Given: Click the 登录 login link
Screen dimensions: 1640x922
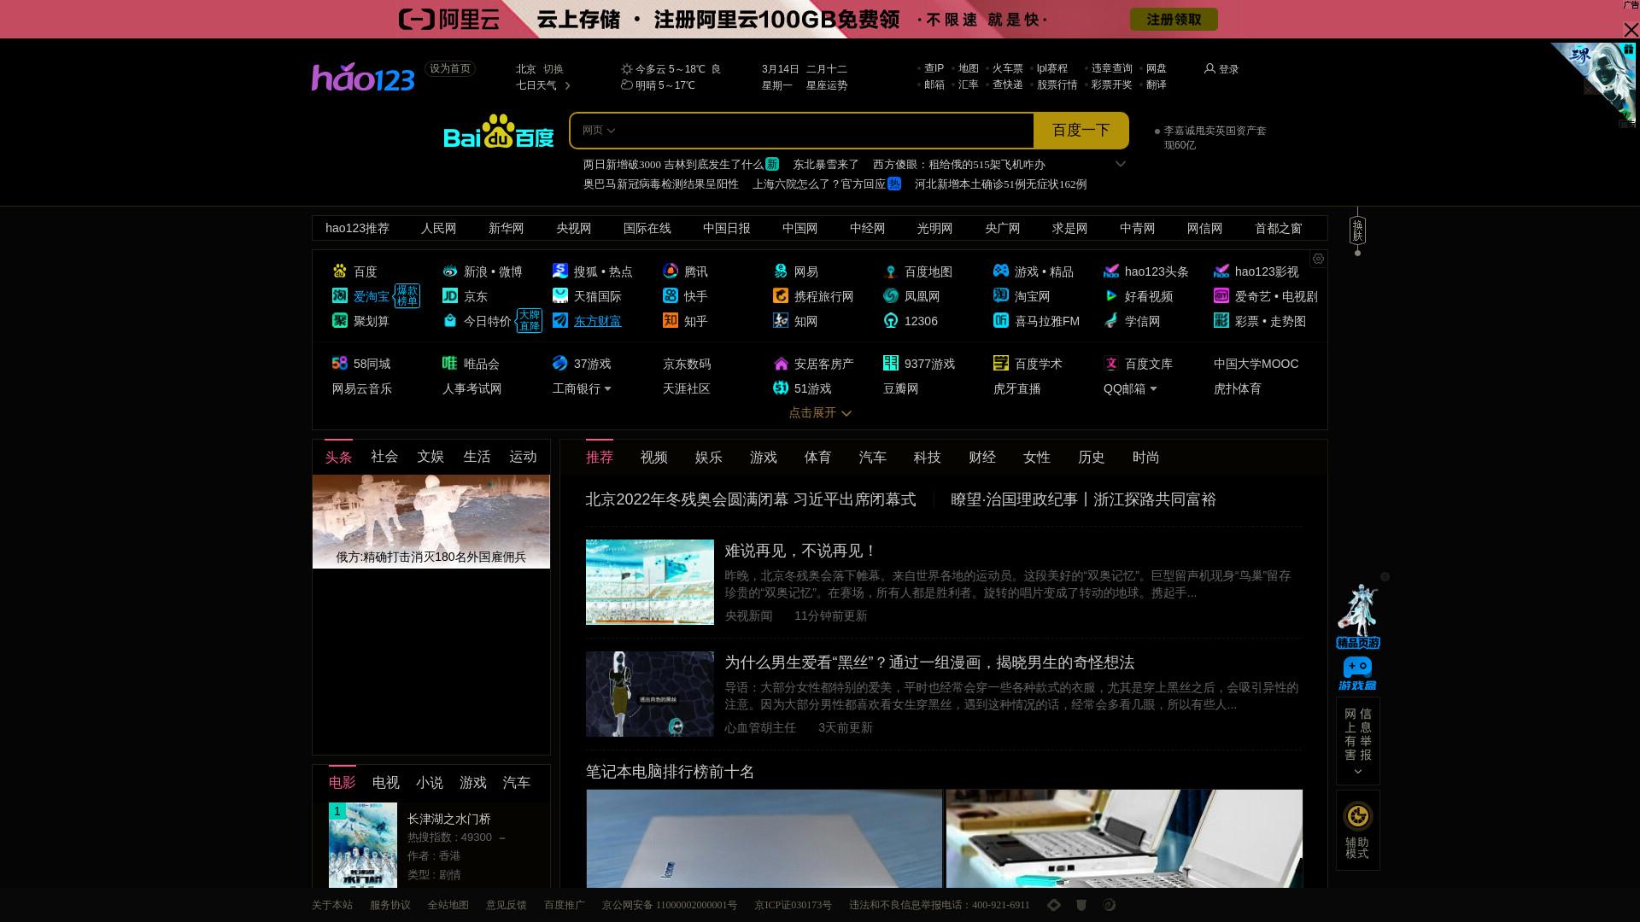Looking at the screenshot, I should pos(1221,69).
